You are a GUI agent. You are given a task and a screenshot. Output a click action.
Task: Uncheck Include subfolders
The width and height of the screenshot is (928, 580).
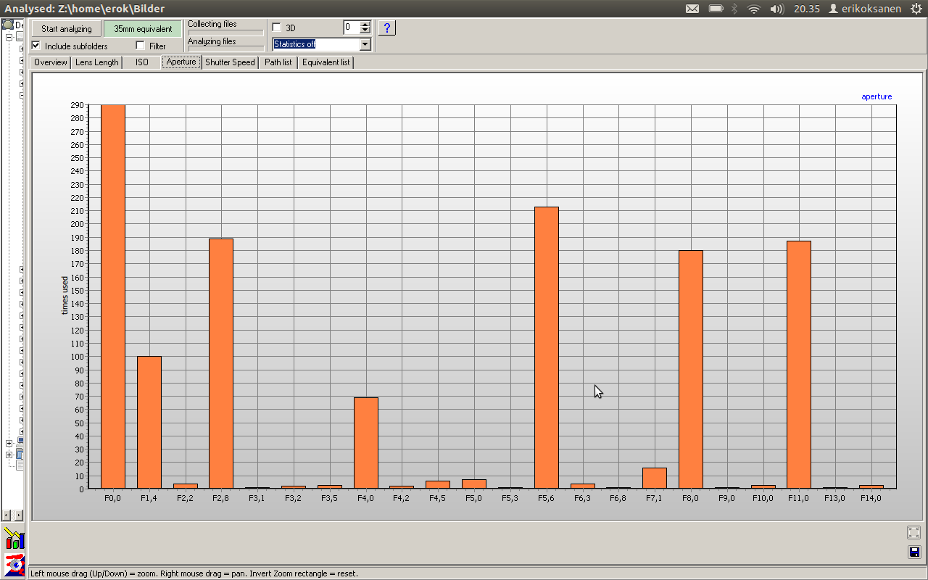[36, 46]
